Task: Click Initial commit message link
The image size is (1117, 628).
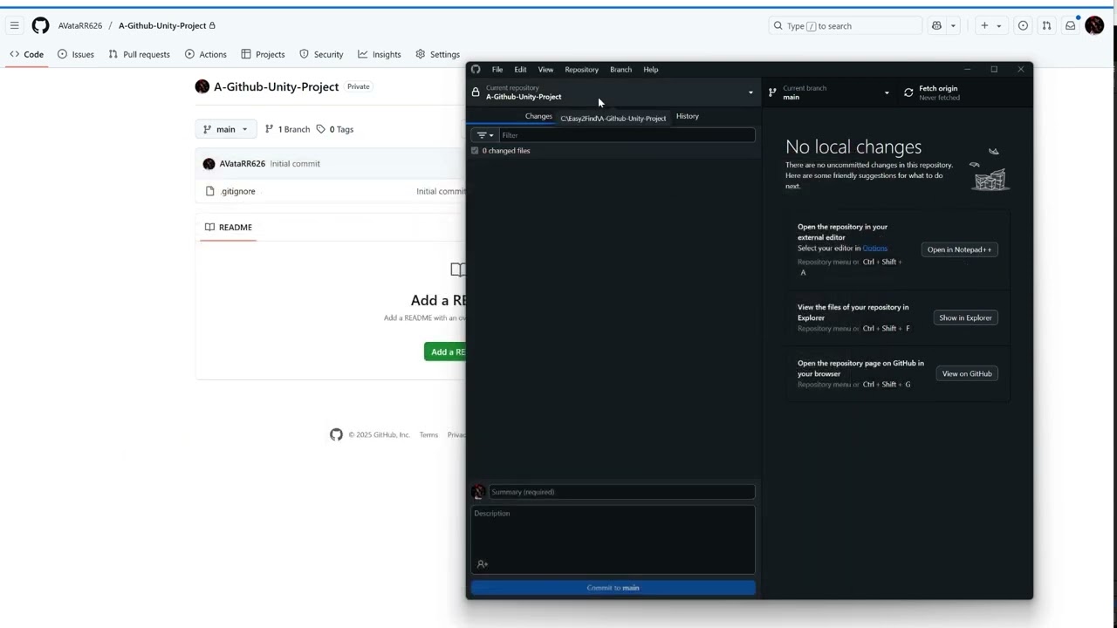Action: (x=295, y=163)
